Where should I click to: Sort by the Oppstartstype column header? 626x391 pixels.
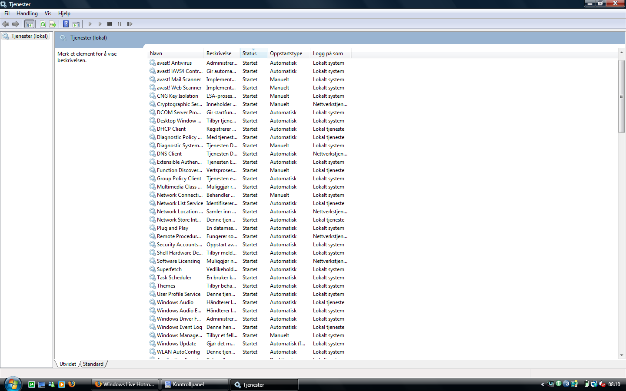click(288, 53)
